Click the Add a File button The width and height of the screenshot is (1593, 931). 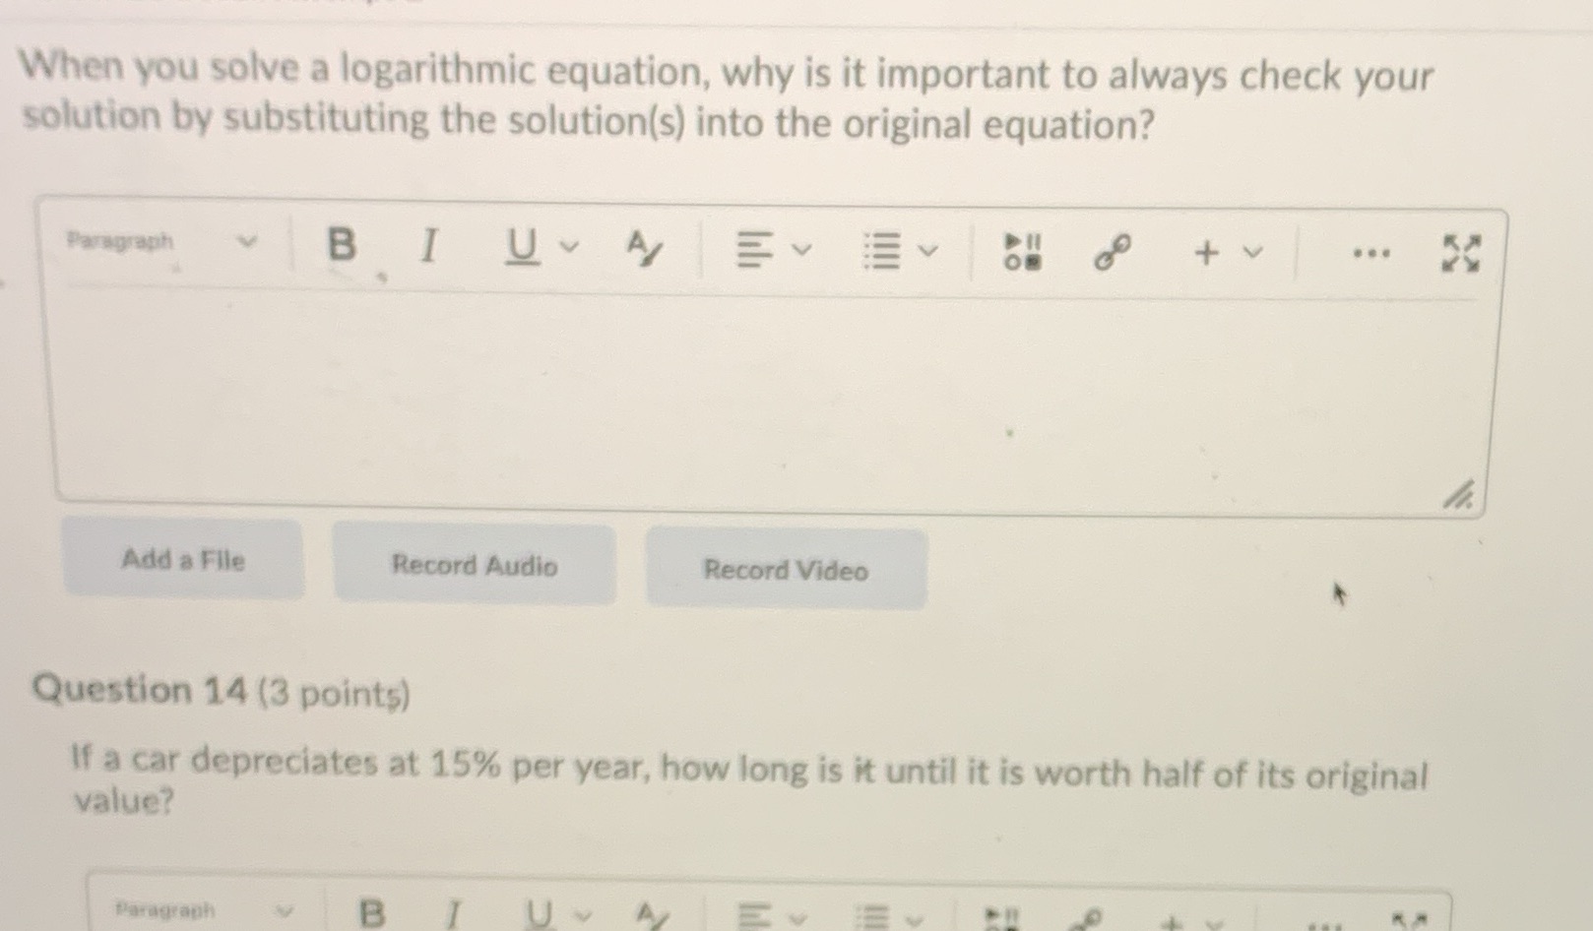click(x=184, y=560)
